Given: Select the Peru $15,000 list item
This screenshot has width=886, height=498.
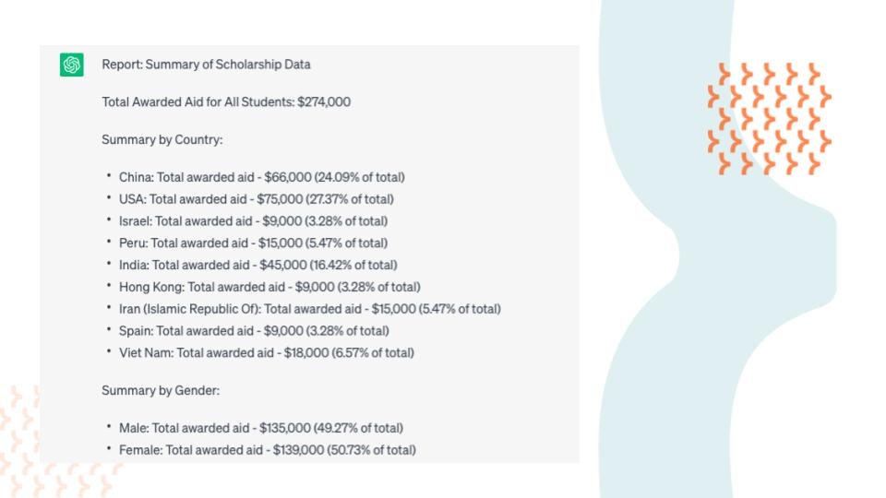Looking at the screenshot, I should coord(253,243).
